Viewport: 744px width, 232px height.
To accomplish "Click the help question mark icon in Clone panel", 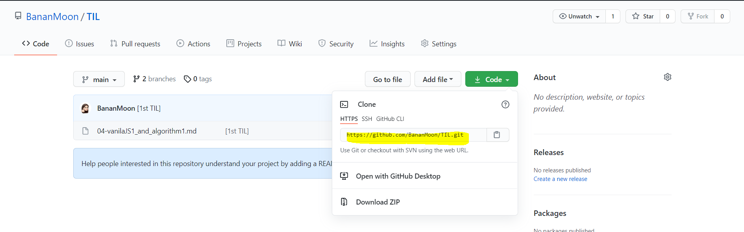I will 505,104.
